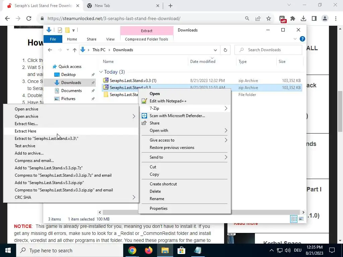Open the Explorer View ribbon tab
This screenshot has height=257, width=343.
(110, 39)
